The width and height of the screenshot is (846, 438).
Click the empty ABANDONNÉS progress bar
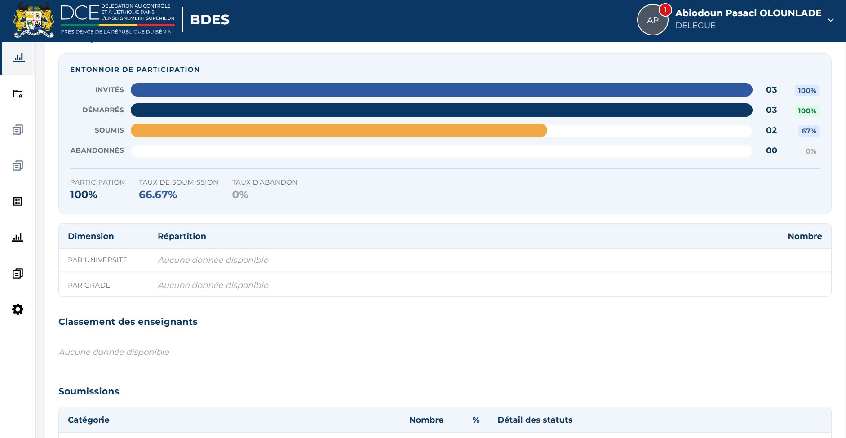(441, 150)
